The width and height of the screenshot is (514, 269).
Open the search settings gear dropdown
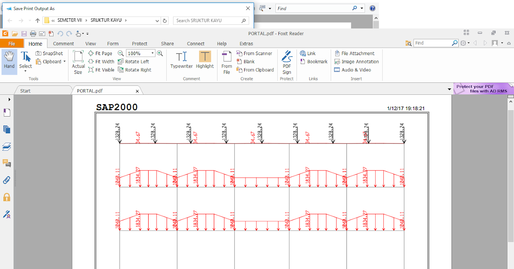[465, 43]
